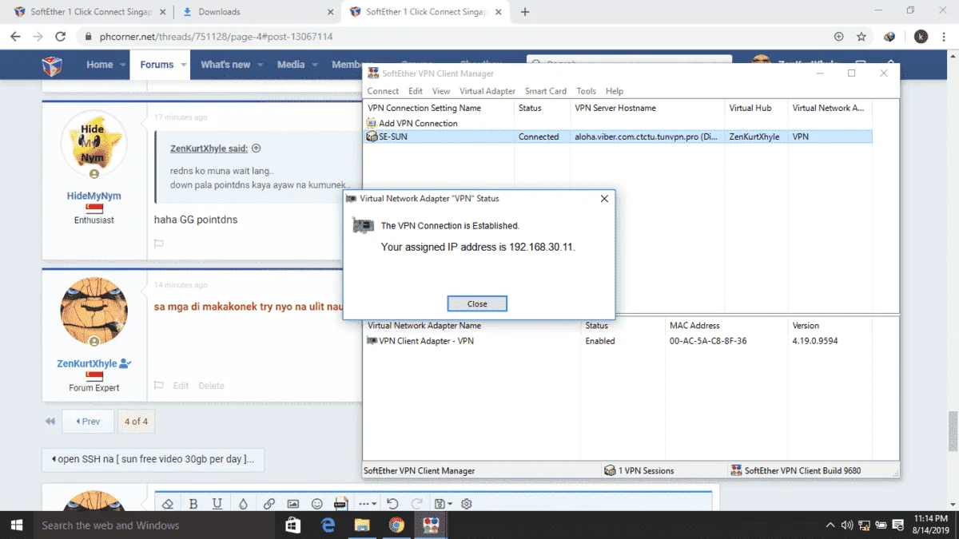
Task: Open the What's new navigation link
Action: click(225, 65)
